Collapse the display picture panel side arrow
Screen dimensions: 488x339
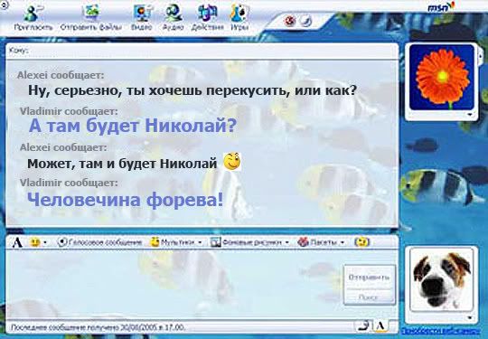pos(480,56)
